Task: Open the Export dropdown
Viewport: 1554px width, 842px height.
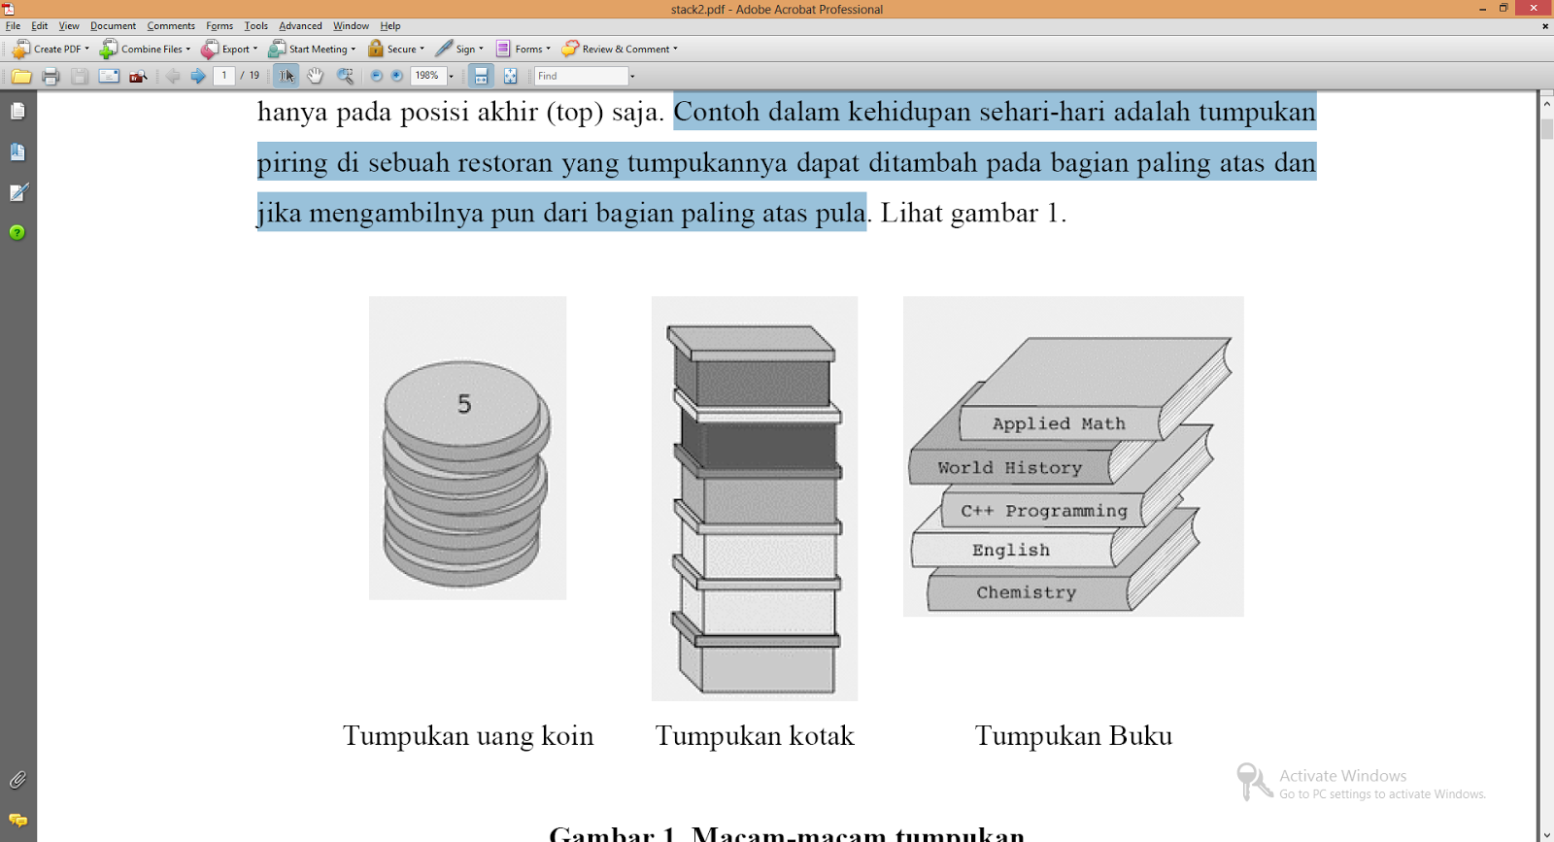Action: (x=230, y=49)
